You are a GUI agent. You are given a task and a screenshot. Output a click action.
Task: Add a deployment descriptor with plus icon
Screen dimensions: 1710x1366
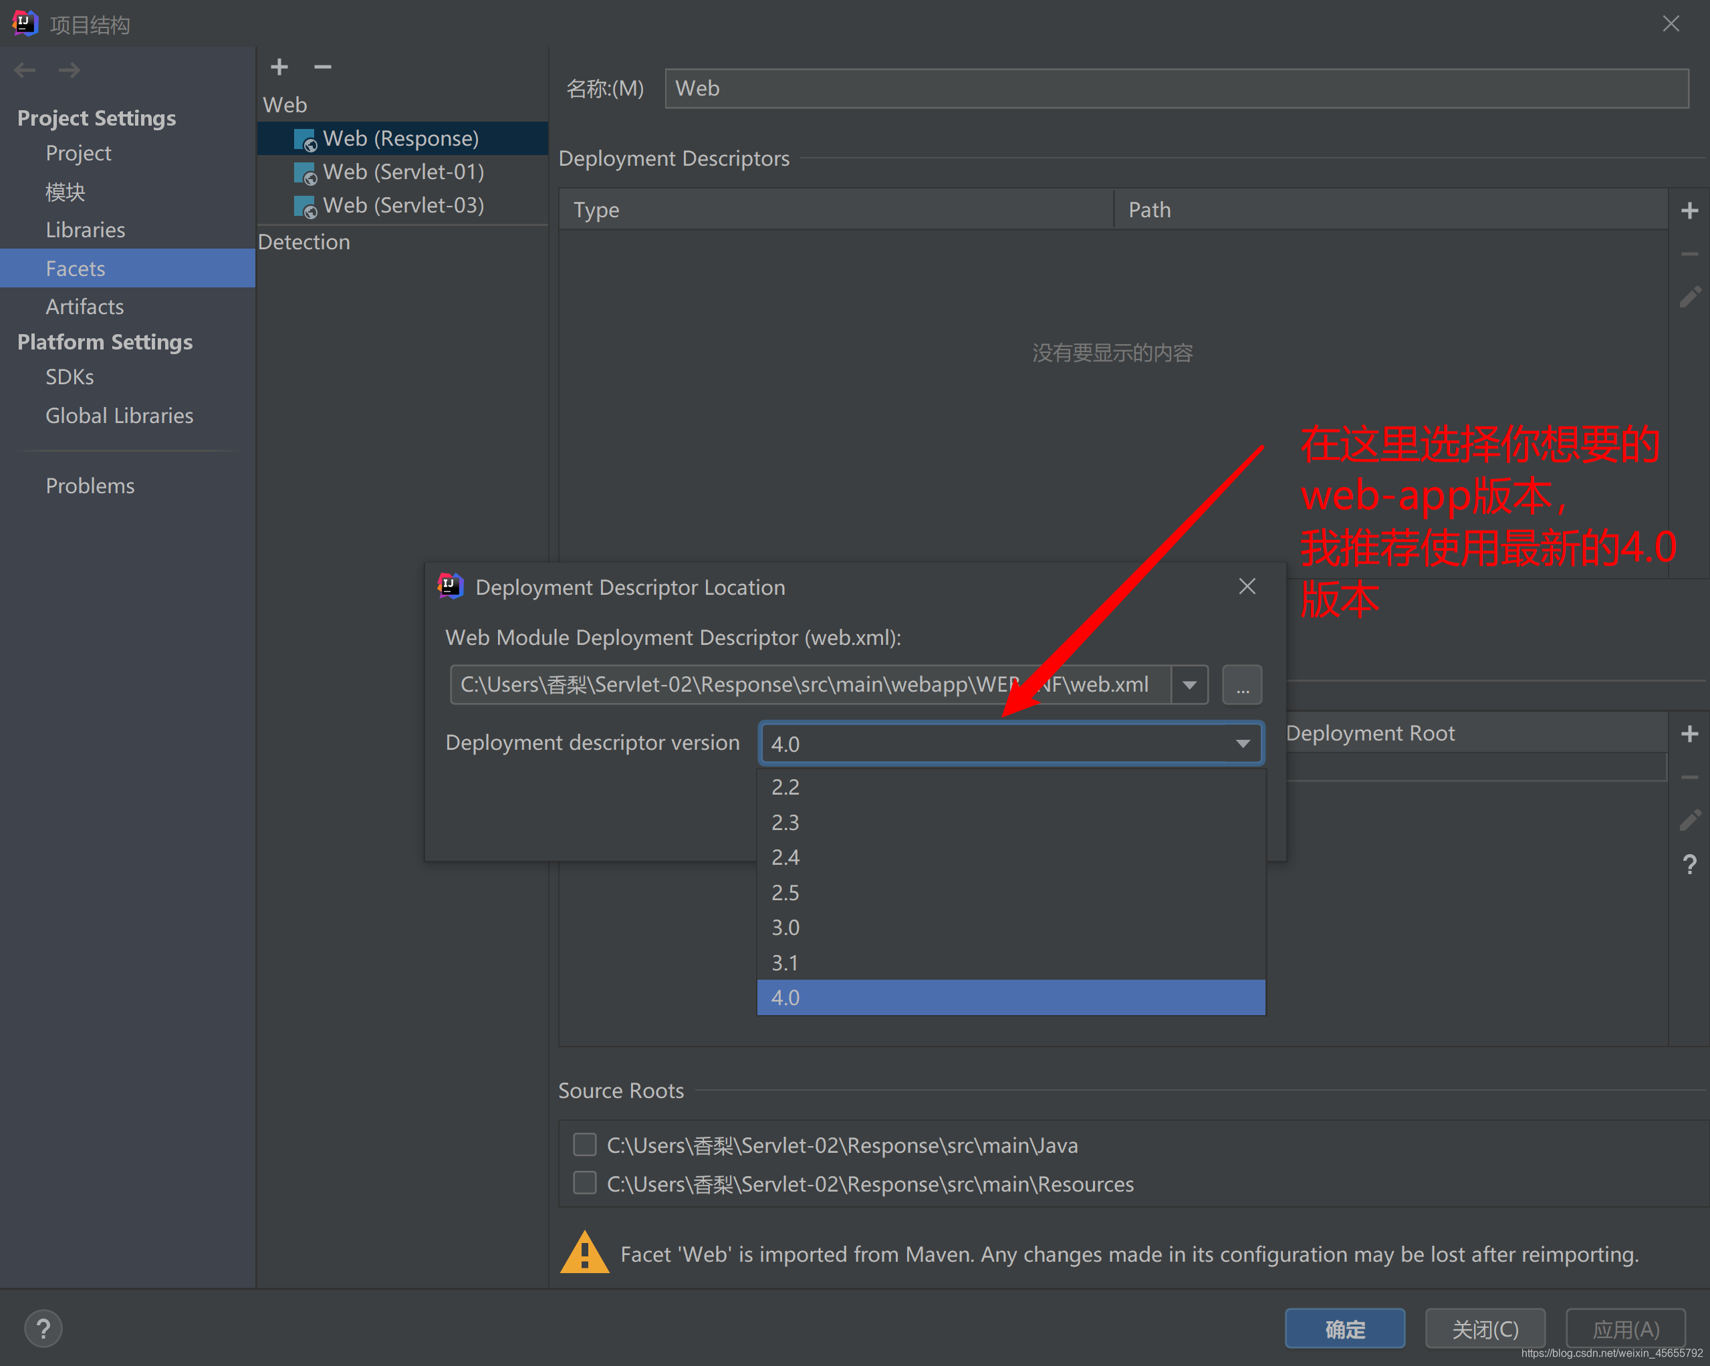1689,211
